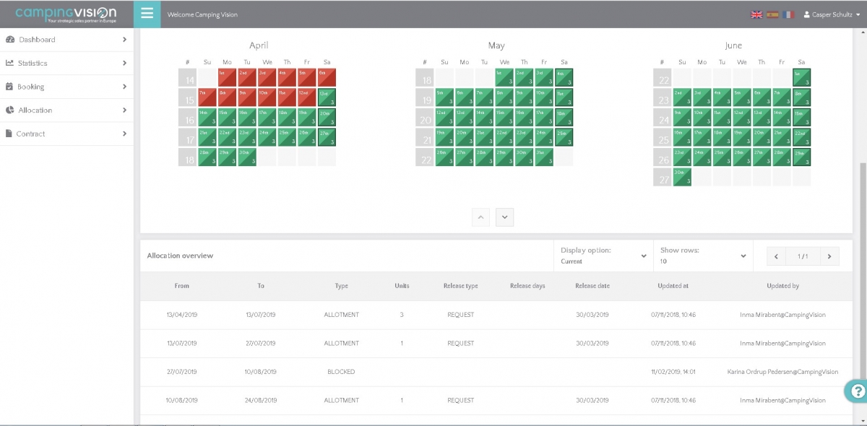Go to the previous allocation page
This screenshot has height=426, width=867.
[776, 256]
